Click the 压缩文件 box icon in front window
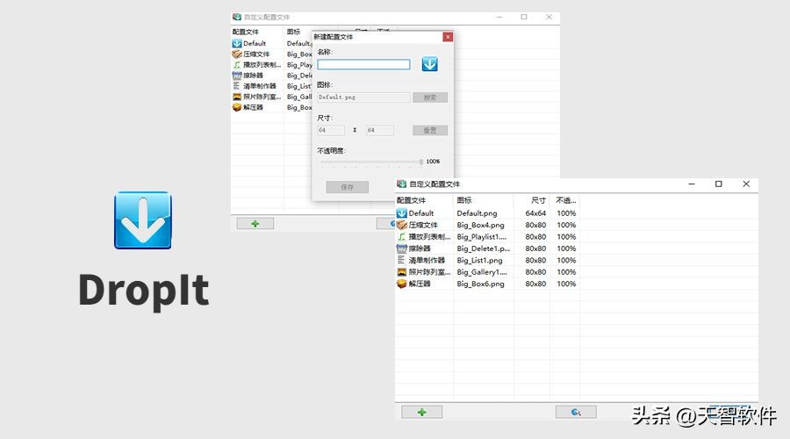This screenshot has width=790, height=439. [401, 225]
